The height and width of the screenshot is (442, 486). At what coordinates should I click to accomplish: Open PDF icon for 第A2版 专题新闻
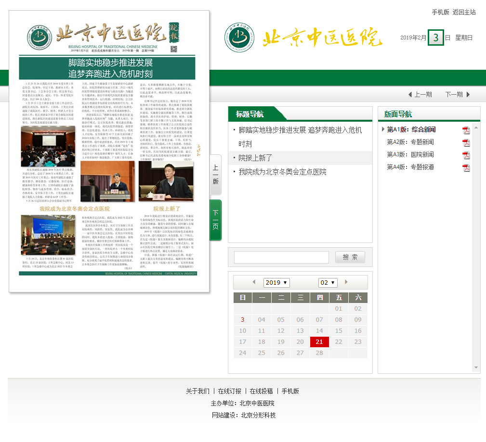(x=466, y=143)
